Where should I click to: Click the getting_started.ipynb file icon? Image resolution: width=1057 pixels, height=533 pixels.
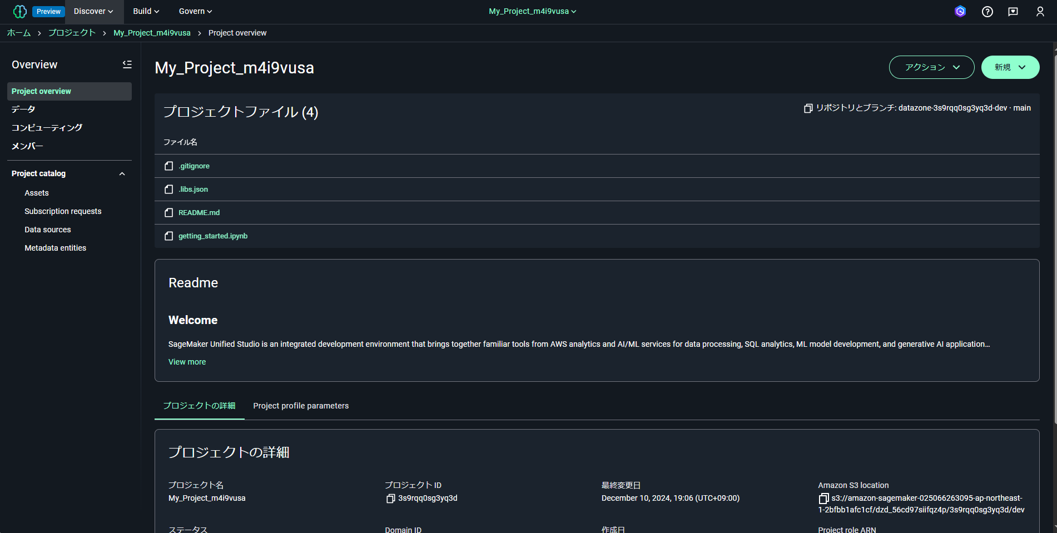(x=169, y=236)
